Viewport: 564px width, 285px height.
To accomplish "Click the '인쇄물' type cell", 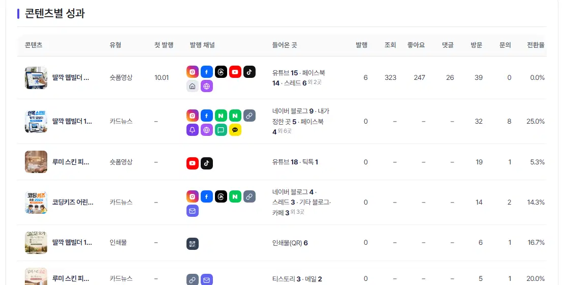I will point(118,242).
